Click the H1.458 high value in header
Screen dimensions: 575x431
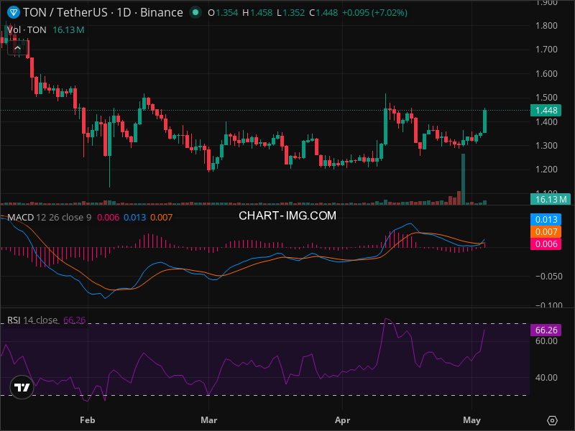(257, 13)
